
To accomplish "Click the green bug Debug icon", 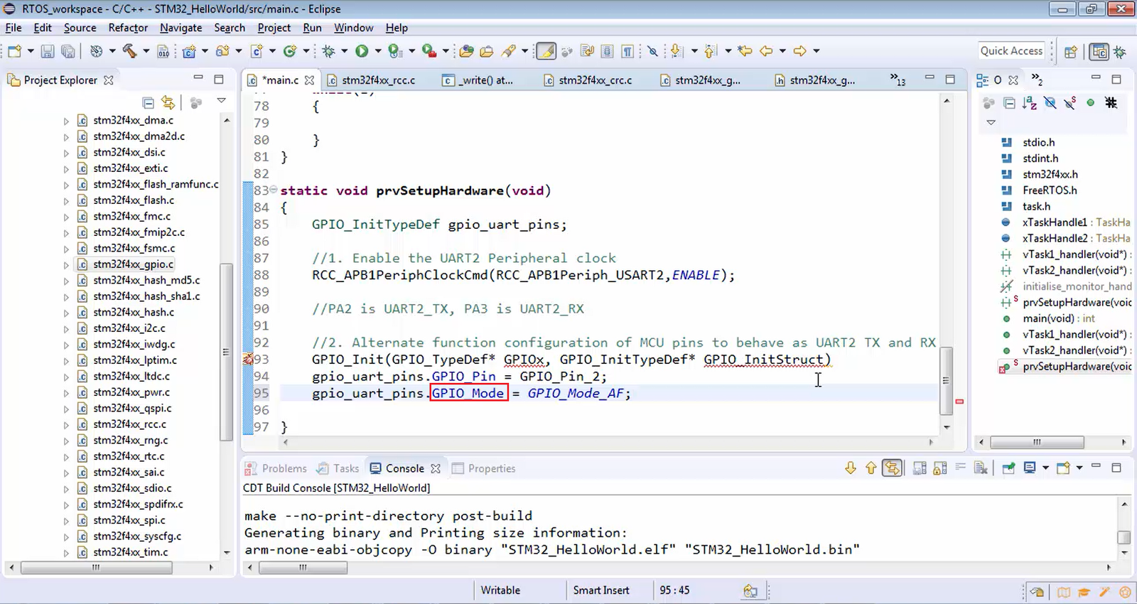I will [x=328, y=51].
